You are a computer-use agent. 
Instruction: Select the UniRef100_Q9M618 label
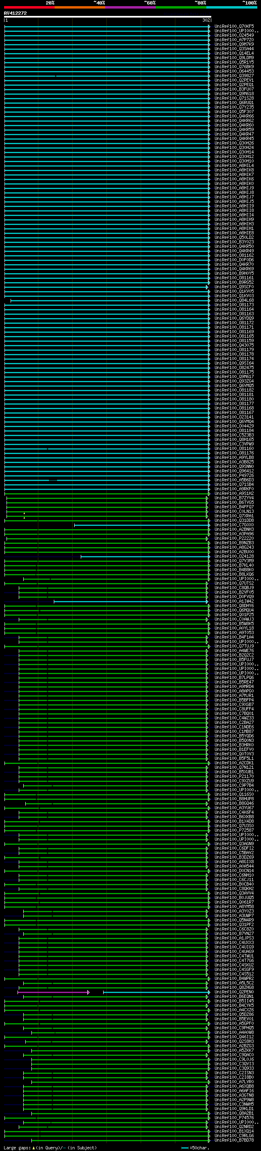coord(234,94)
